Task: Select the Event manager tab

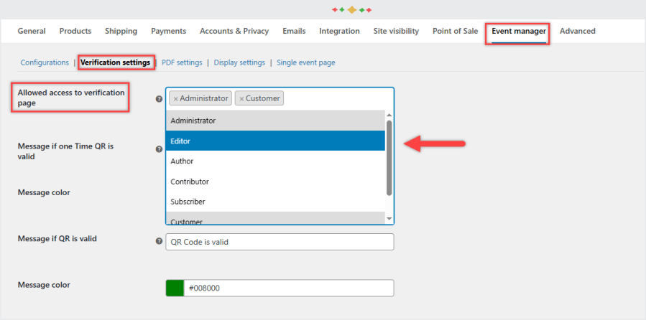Action: click(x=519, y=31)
